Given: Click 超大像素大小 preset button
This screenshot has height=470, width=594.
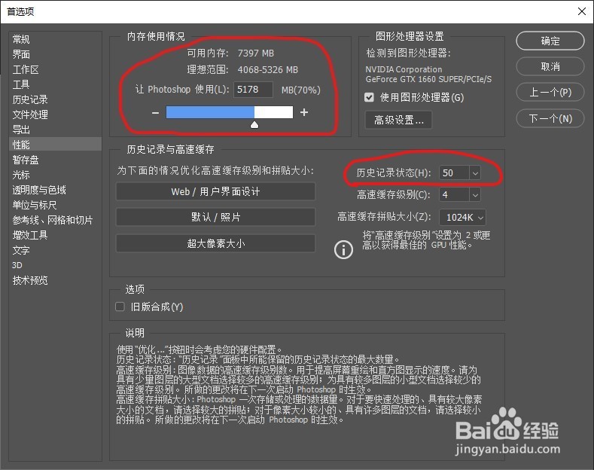Looking at the screenshot, I should coord(215,243).
